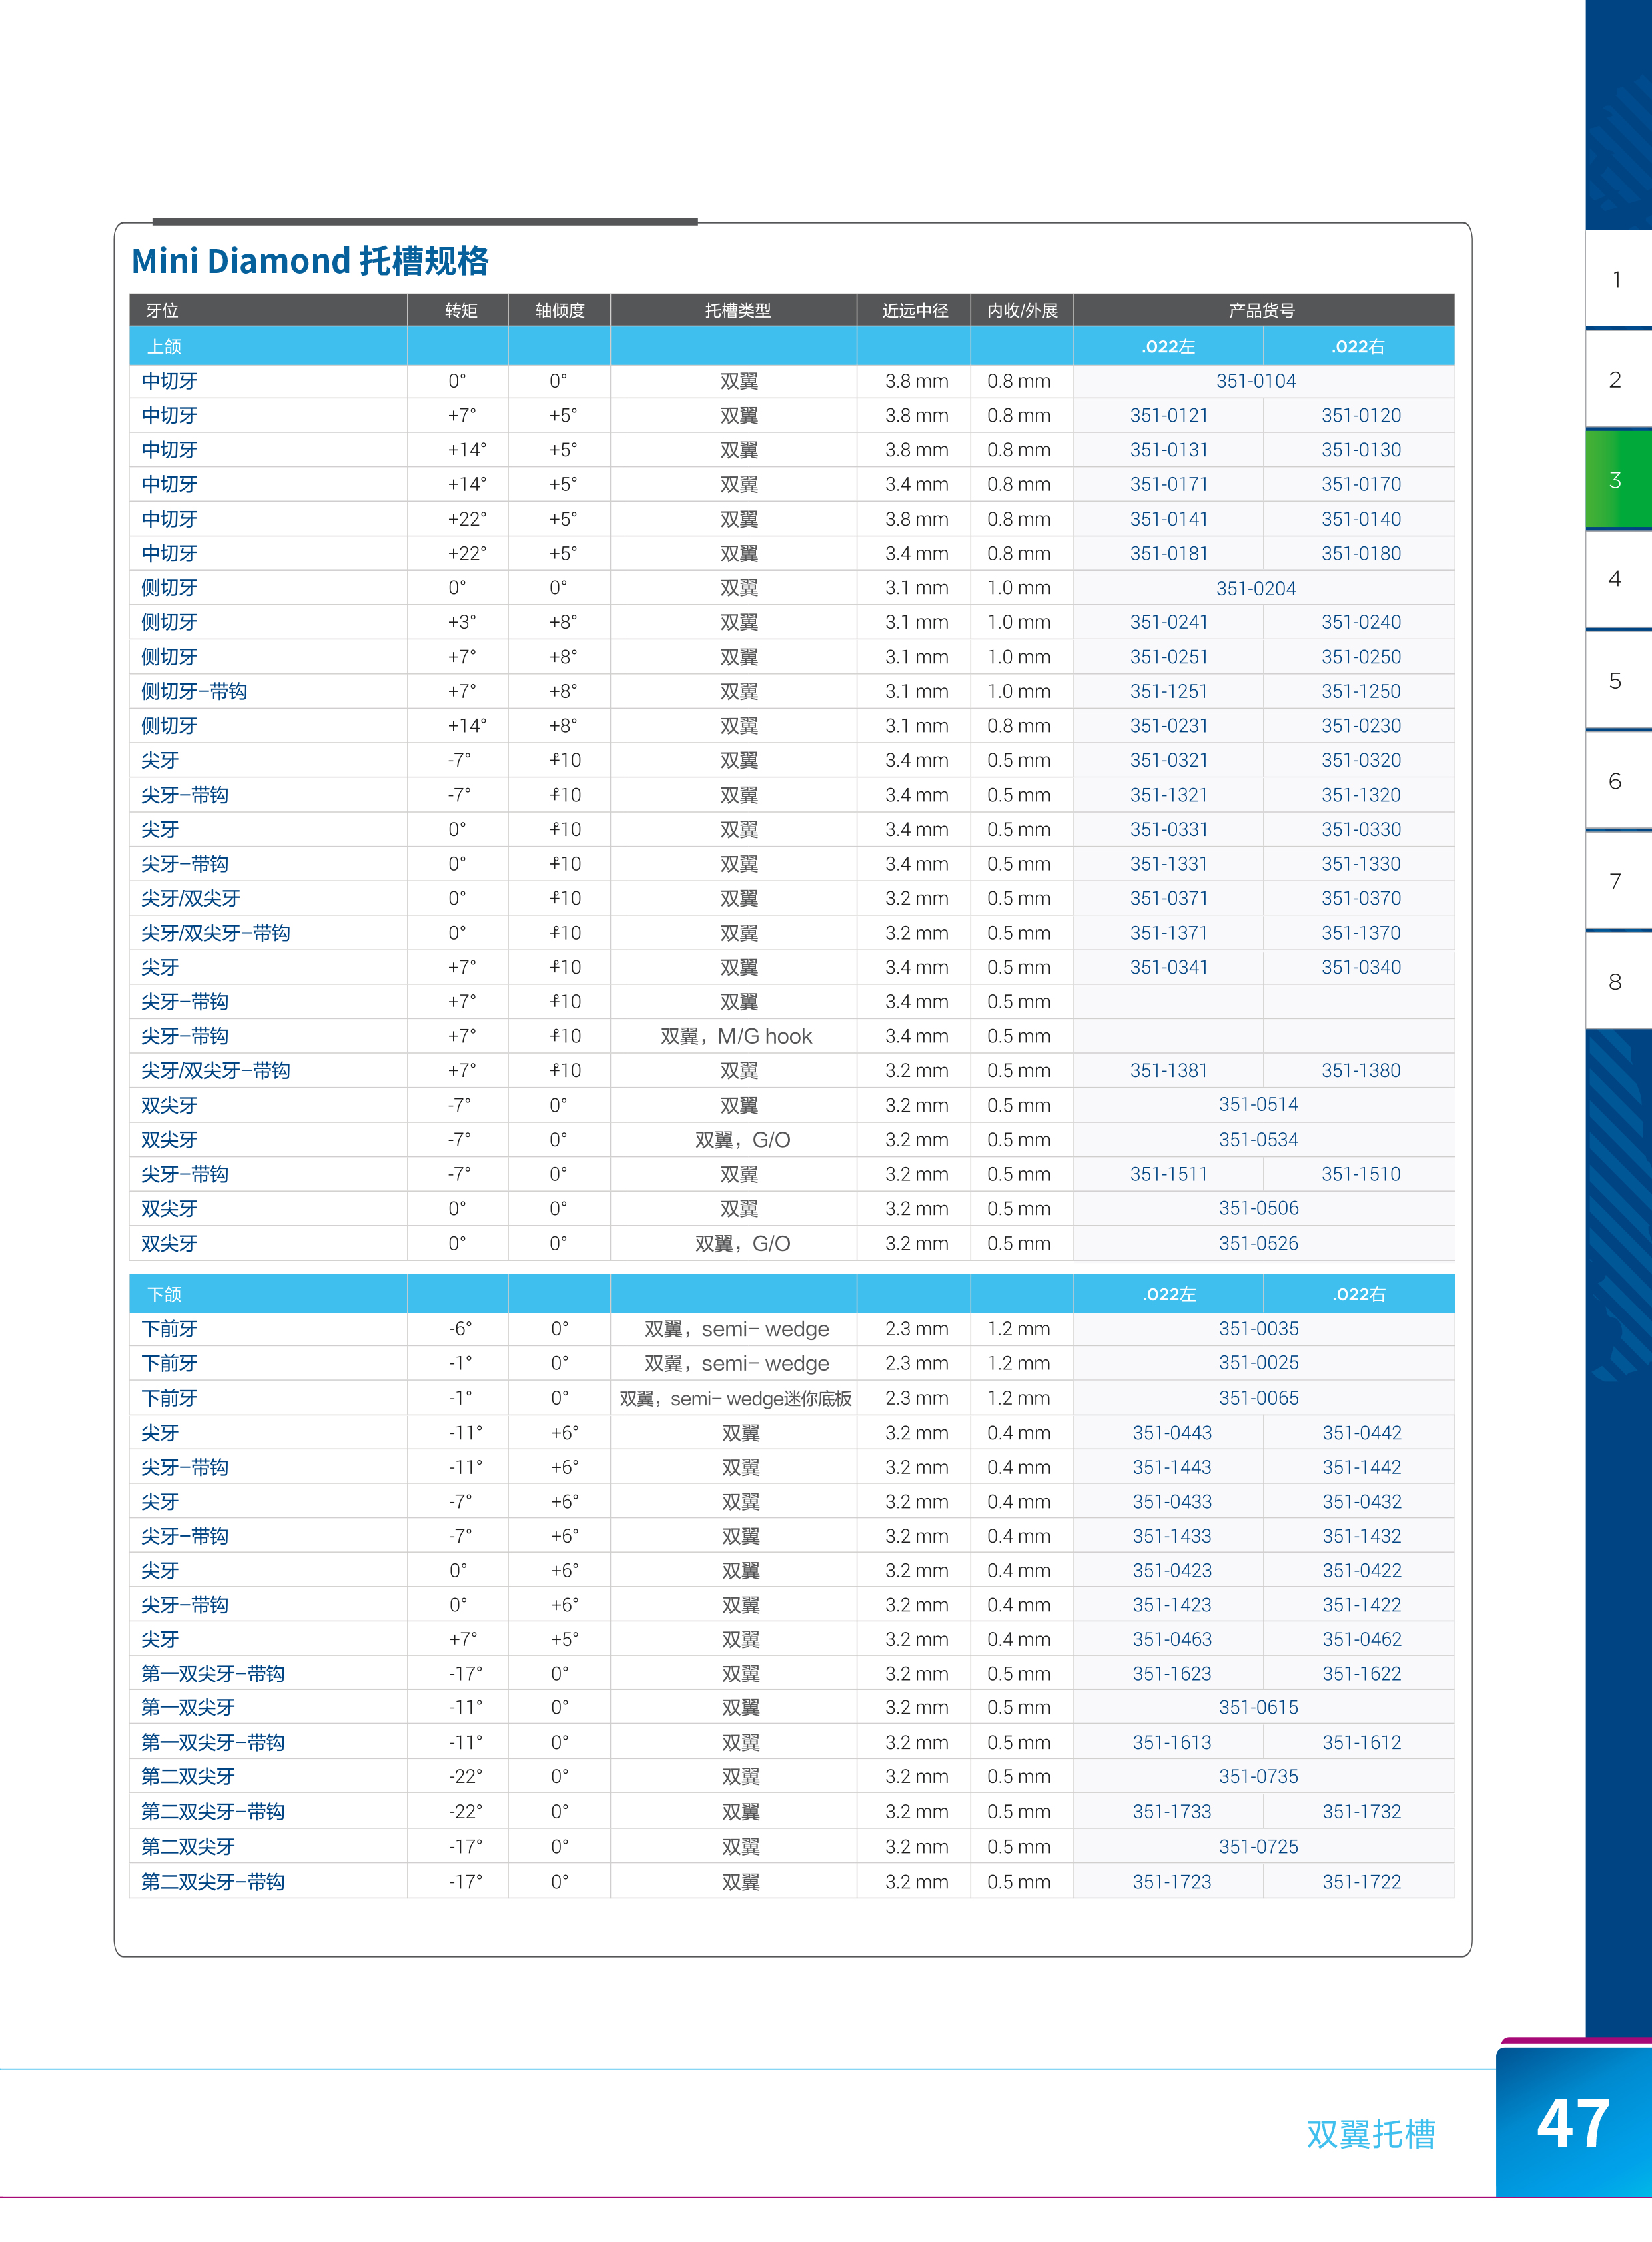Go to section tab 7
The width and height of the screenshot is (1652, 2242).
point(1616,881)
